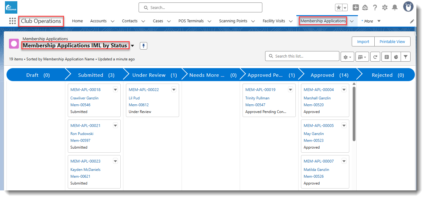Image resolution: width=426 pixels, height=200 pixels.
Task: Click the global actions plus icon
Action: (356, 7)
